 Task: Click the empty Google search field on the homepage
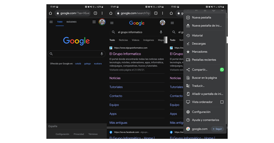coord(76,54)
